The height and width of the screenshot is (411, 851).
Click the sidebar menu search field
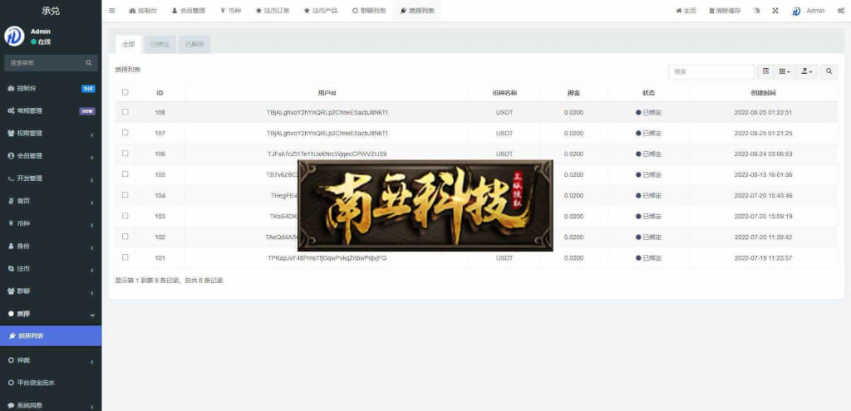click(x=45, y=63)
